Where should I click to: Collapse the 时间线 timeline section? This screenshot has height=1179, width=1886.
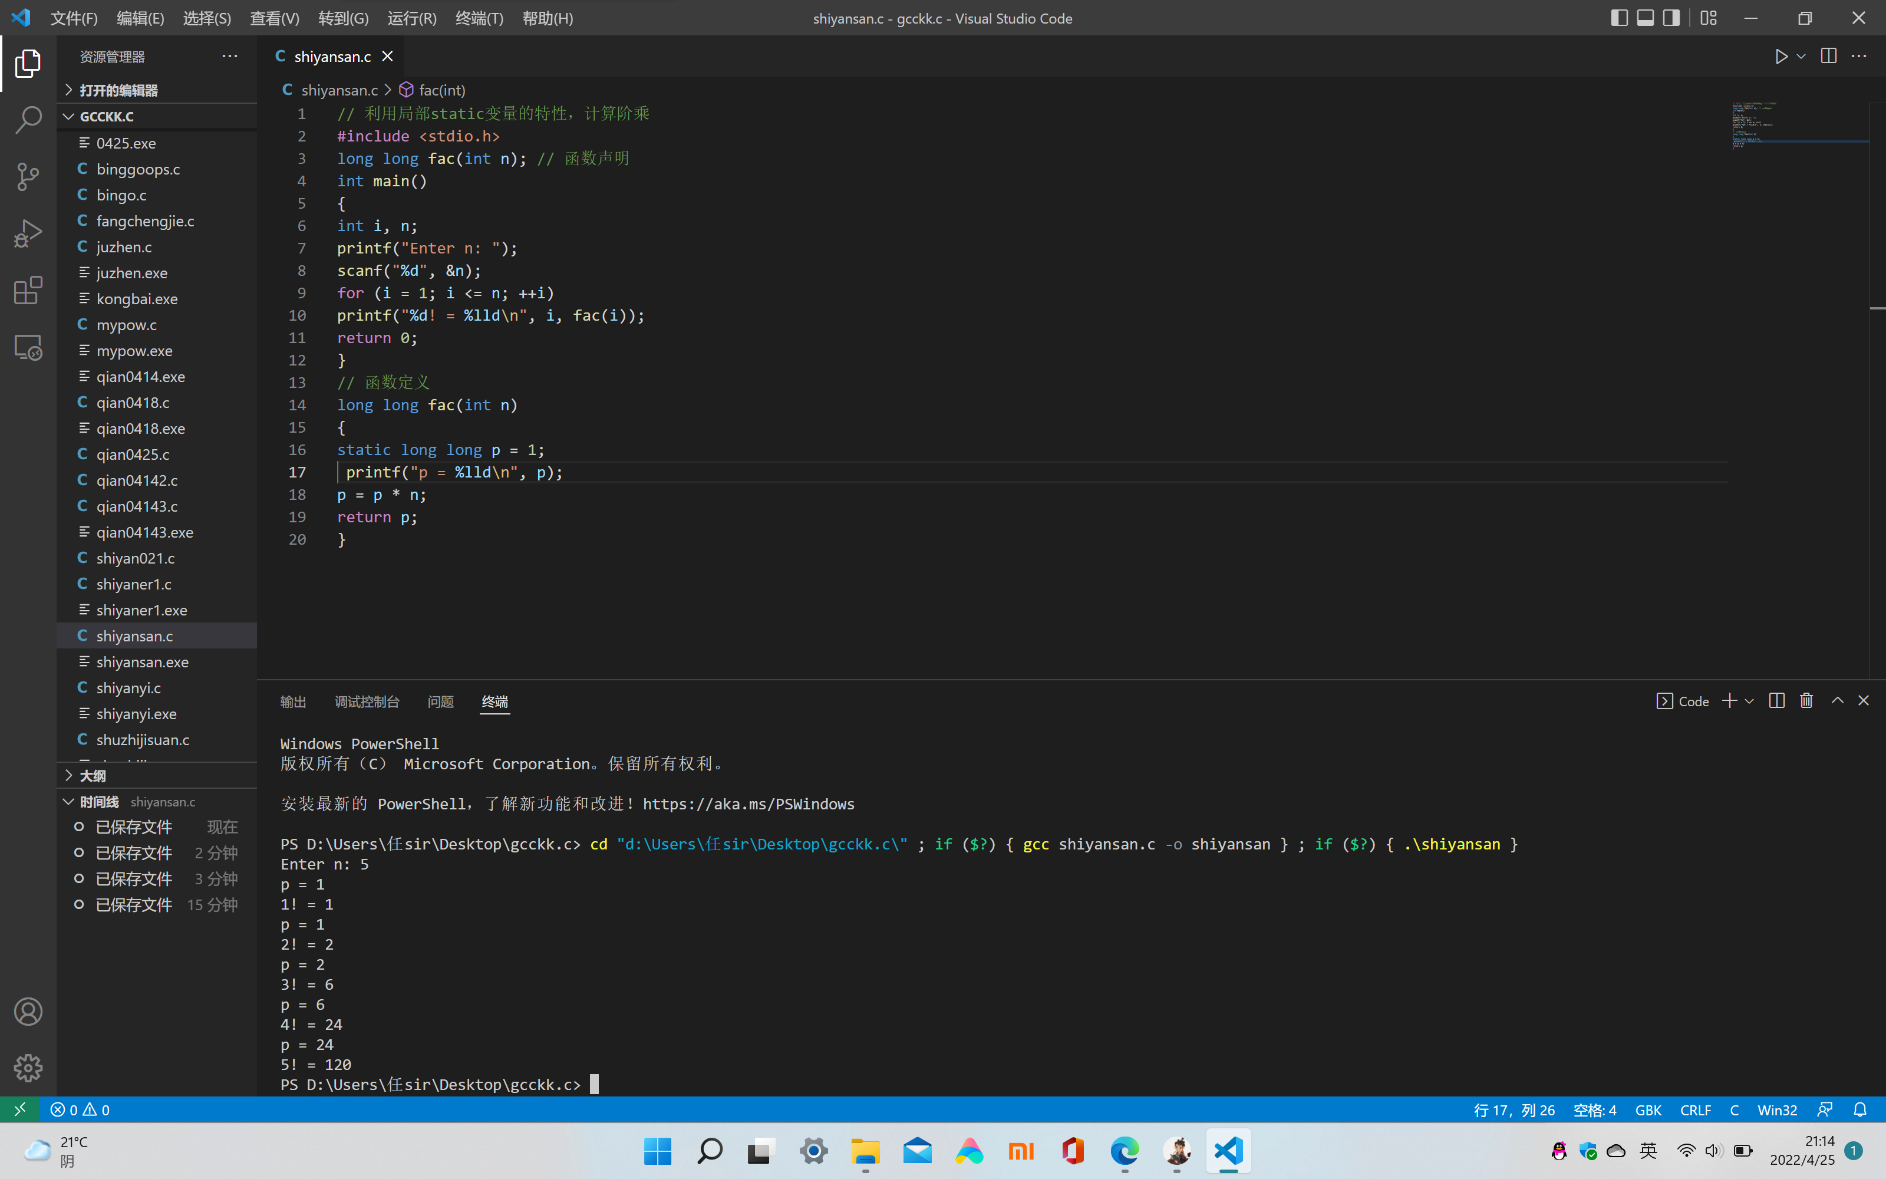pyautogui.click(x=157, y=802)
